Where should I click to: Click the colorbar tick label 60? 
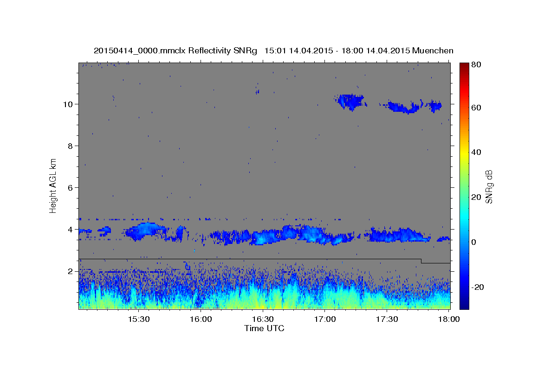476,108
